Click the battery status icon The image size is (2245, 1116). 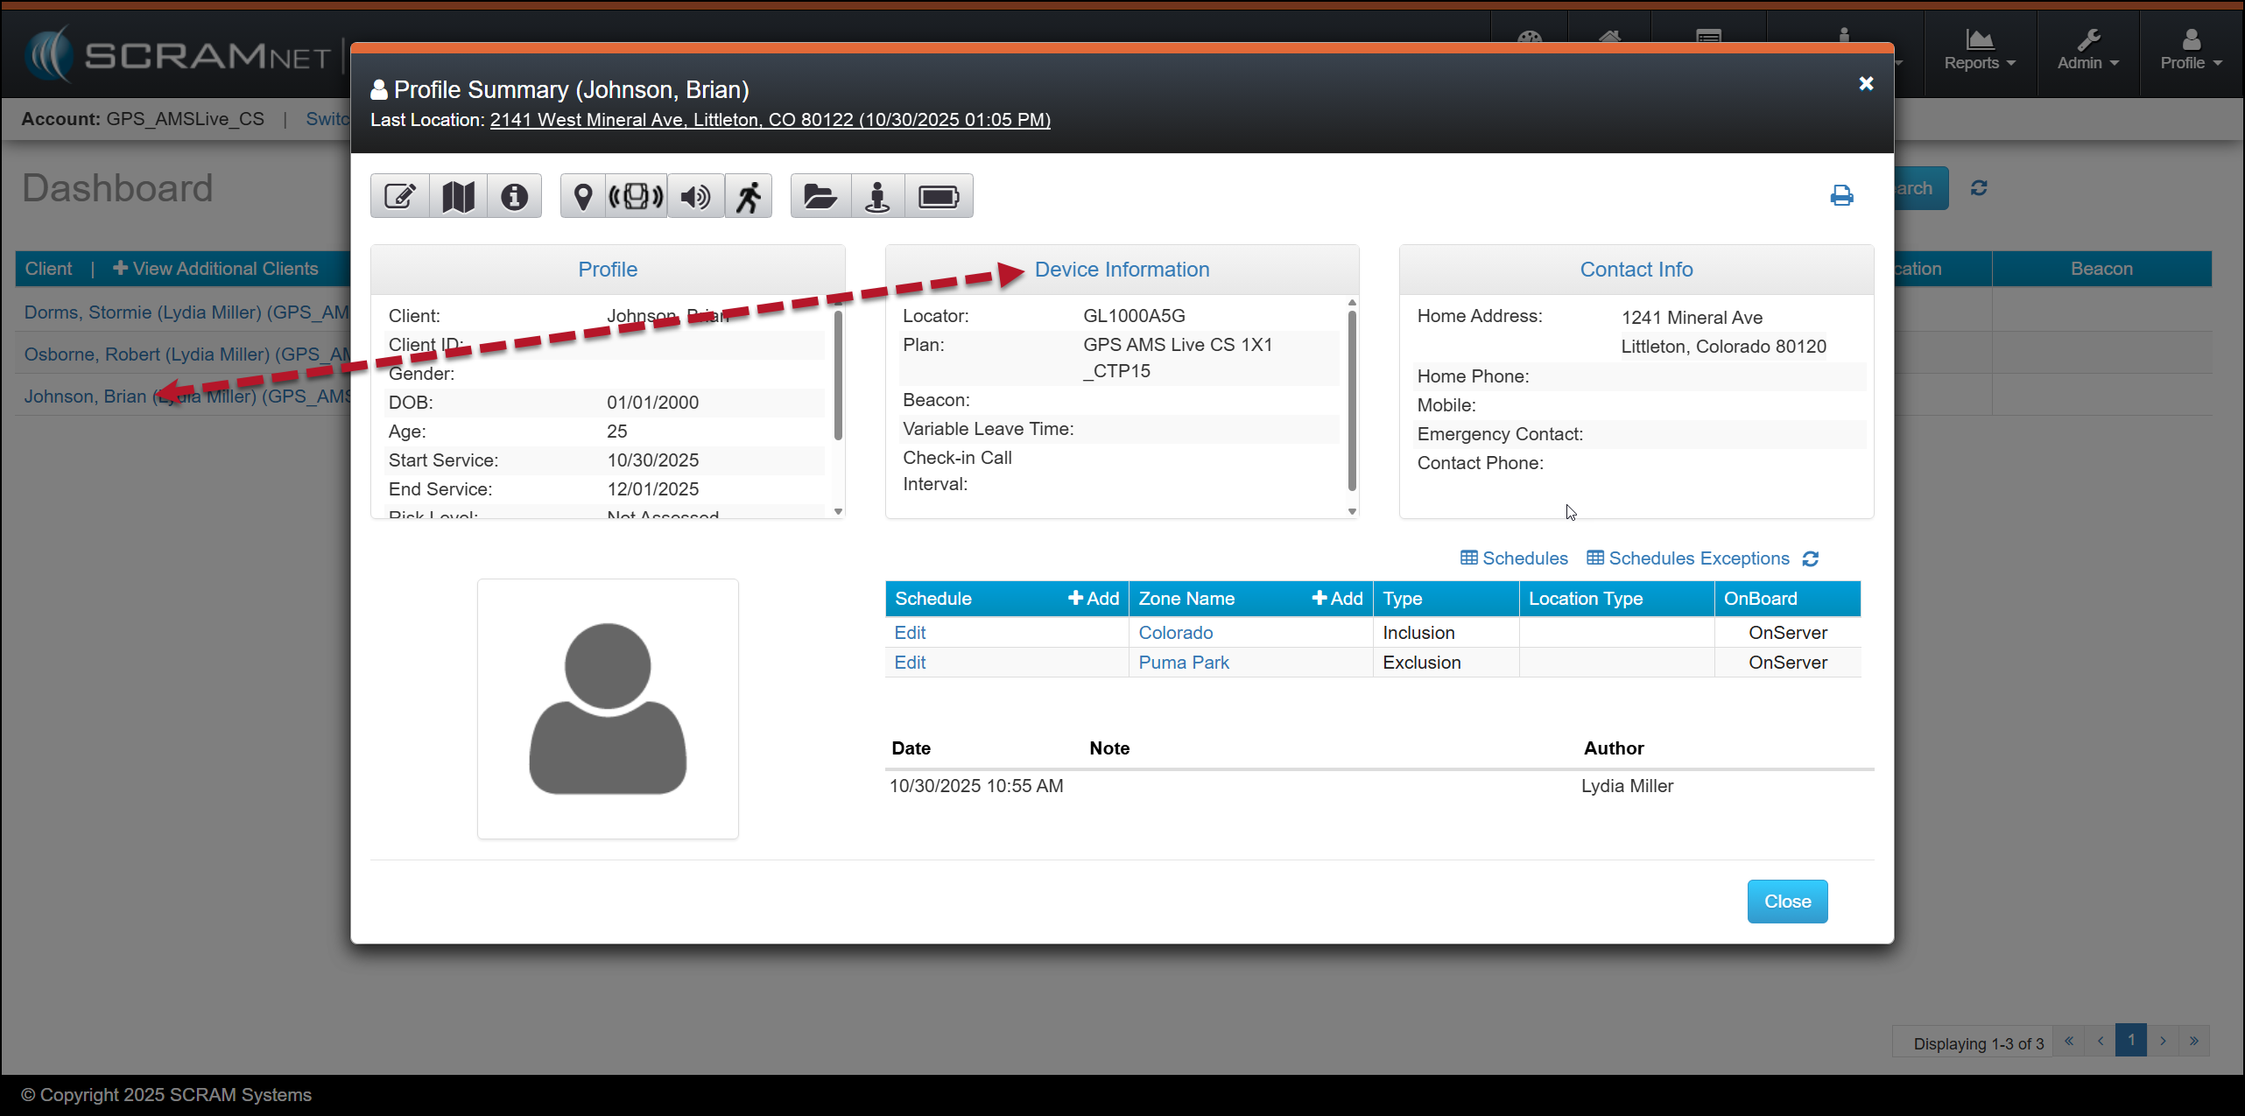tap(939, 196)
